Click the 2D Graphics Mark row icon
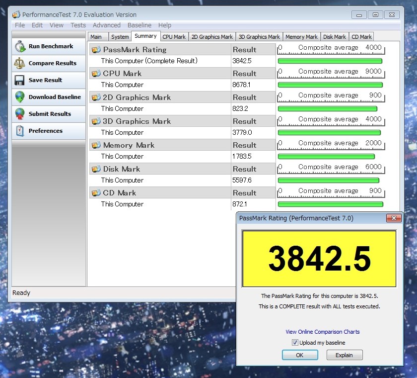417x378 pixels. (x=96, y=97)
